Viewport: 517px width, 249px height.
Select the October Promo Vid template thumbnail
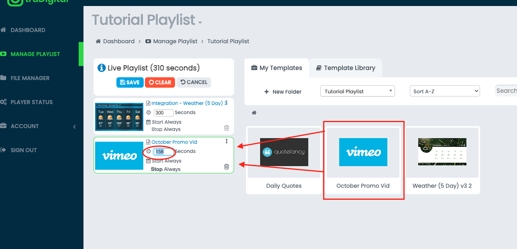click(x=363, y=152)
